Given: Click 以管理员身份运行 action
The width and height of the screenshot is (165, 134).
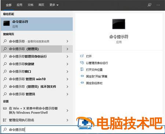Looking at the screenshot, I should coord(97,63).
